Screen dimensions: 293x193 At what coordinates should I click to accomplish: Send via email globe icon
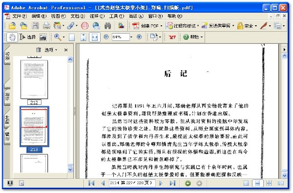[x=96, y=25]
